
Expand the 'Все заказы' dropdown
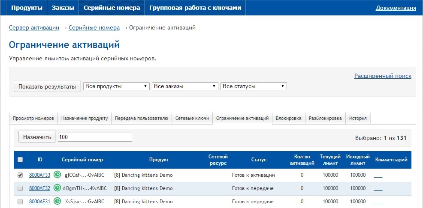click(185, 86)
